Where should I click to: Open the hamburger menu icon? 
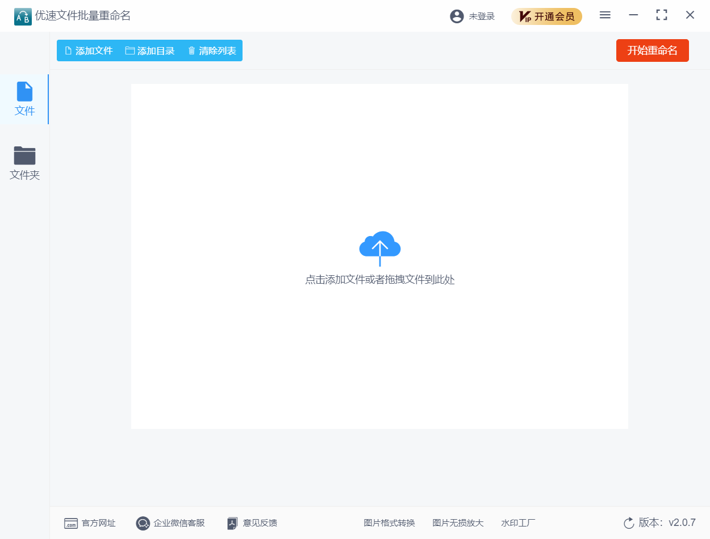[x=605, y=15]
